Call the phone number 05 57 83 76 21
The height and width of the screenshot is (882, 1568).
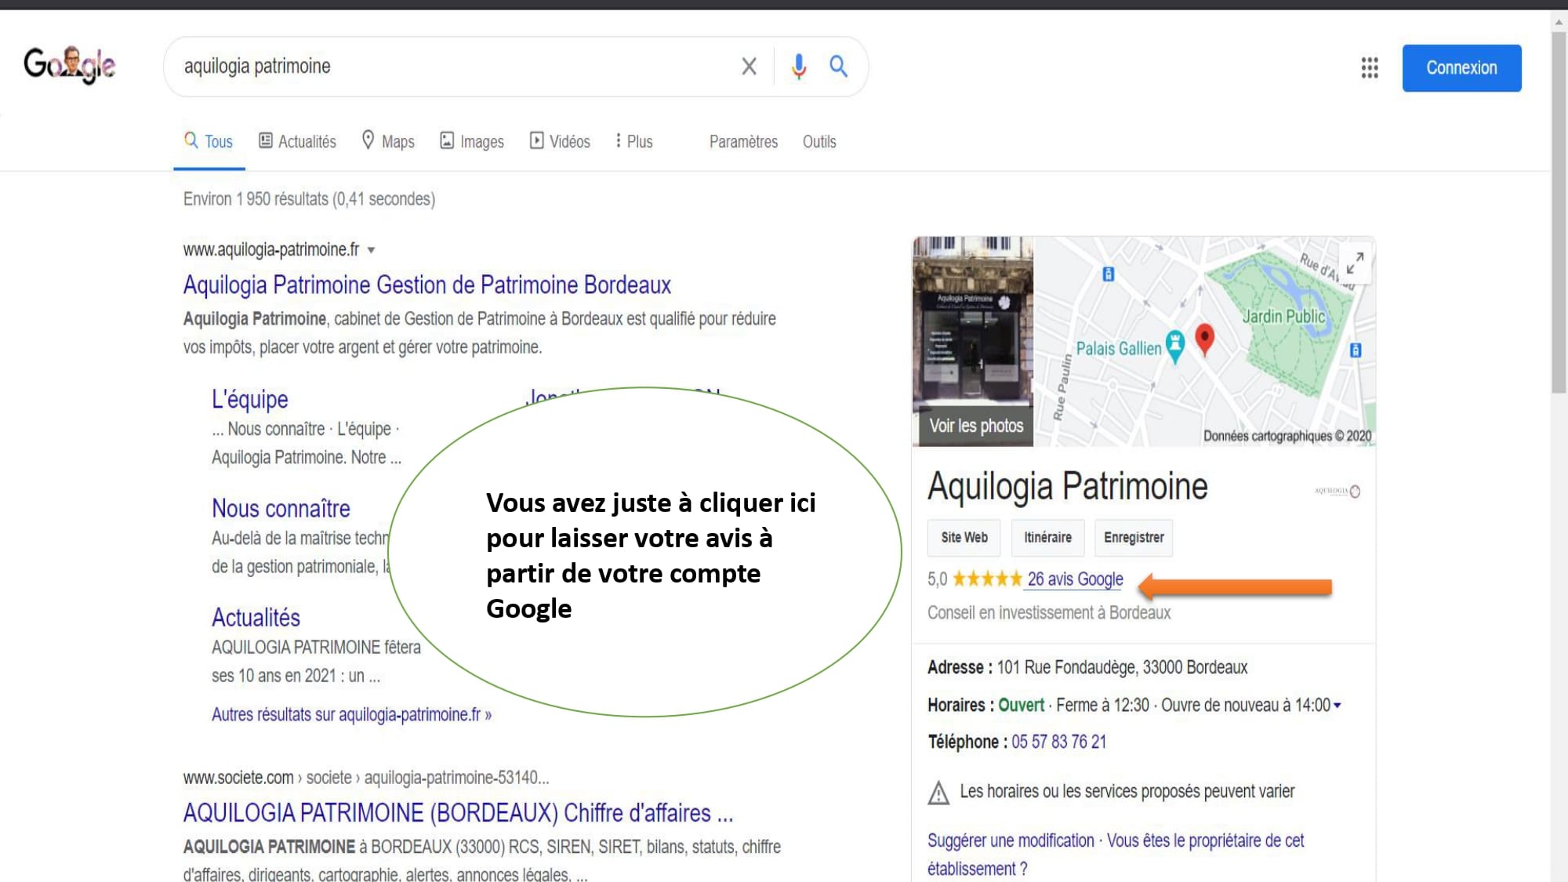point(1058,742)
